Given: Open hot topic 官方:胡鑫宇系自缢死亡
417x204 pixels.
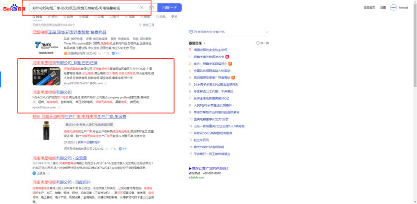Looking at the screenshot, I should tap(211, 63).
